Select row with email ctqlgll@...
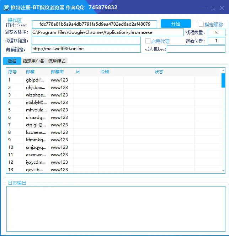Screen dimensions: 229x236 click(x=114, y=125)
